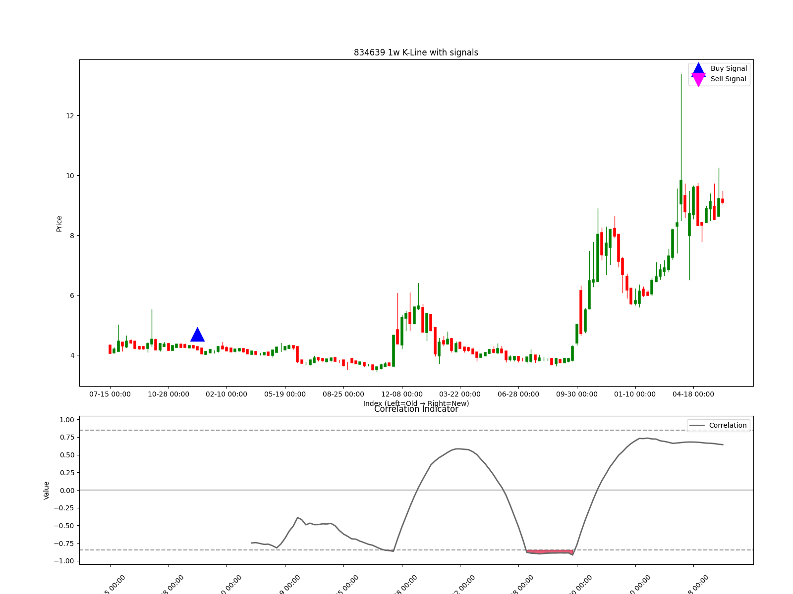
Task: Click the upper dashed threshold line in the correlation plot
Action: click(416, 430)
